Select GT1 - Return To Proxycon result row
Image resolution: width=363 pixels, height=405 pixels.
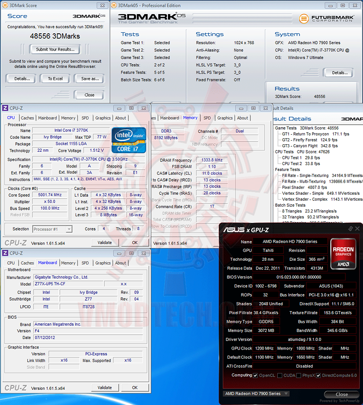coord(316,134)
